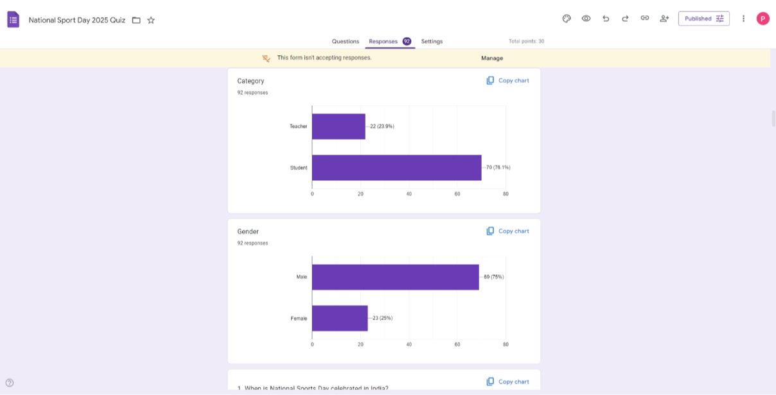Viewport: 776px width, 395px height.
Task: Click Manage in the response banner
Action: click(x=492, y=58)
